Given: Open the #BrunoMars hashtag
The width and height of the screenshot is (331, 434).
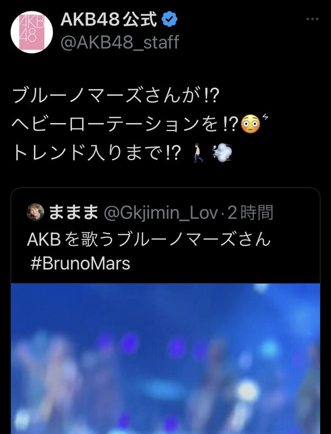Looking at the screenshot, I should [80, 263].
